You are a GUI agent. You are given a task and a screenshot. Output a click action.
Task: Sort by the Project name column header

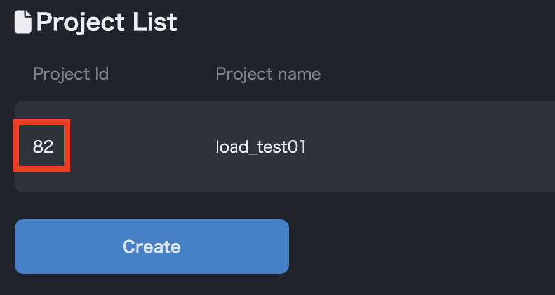(x=268, y=74)
